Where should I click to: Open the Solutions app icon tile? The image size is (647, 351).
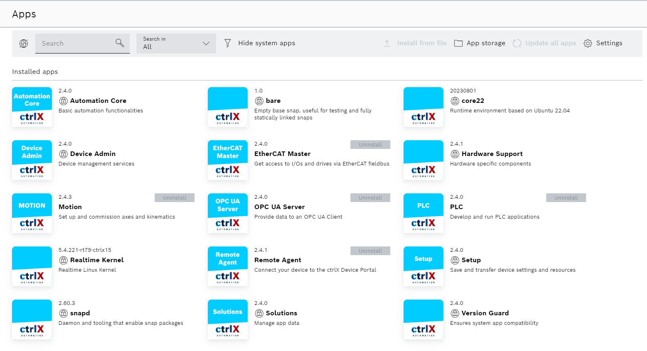tap(227, 319)
